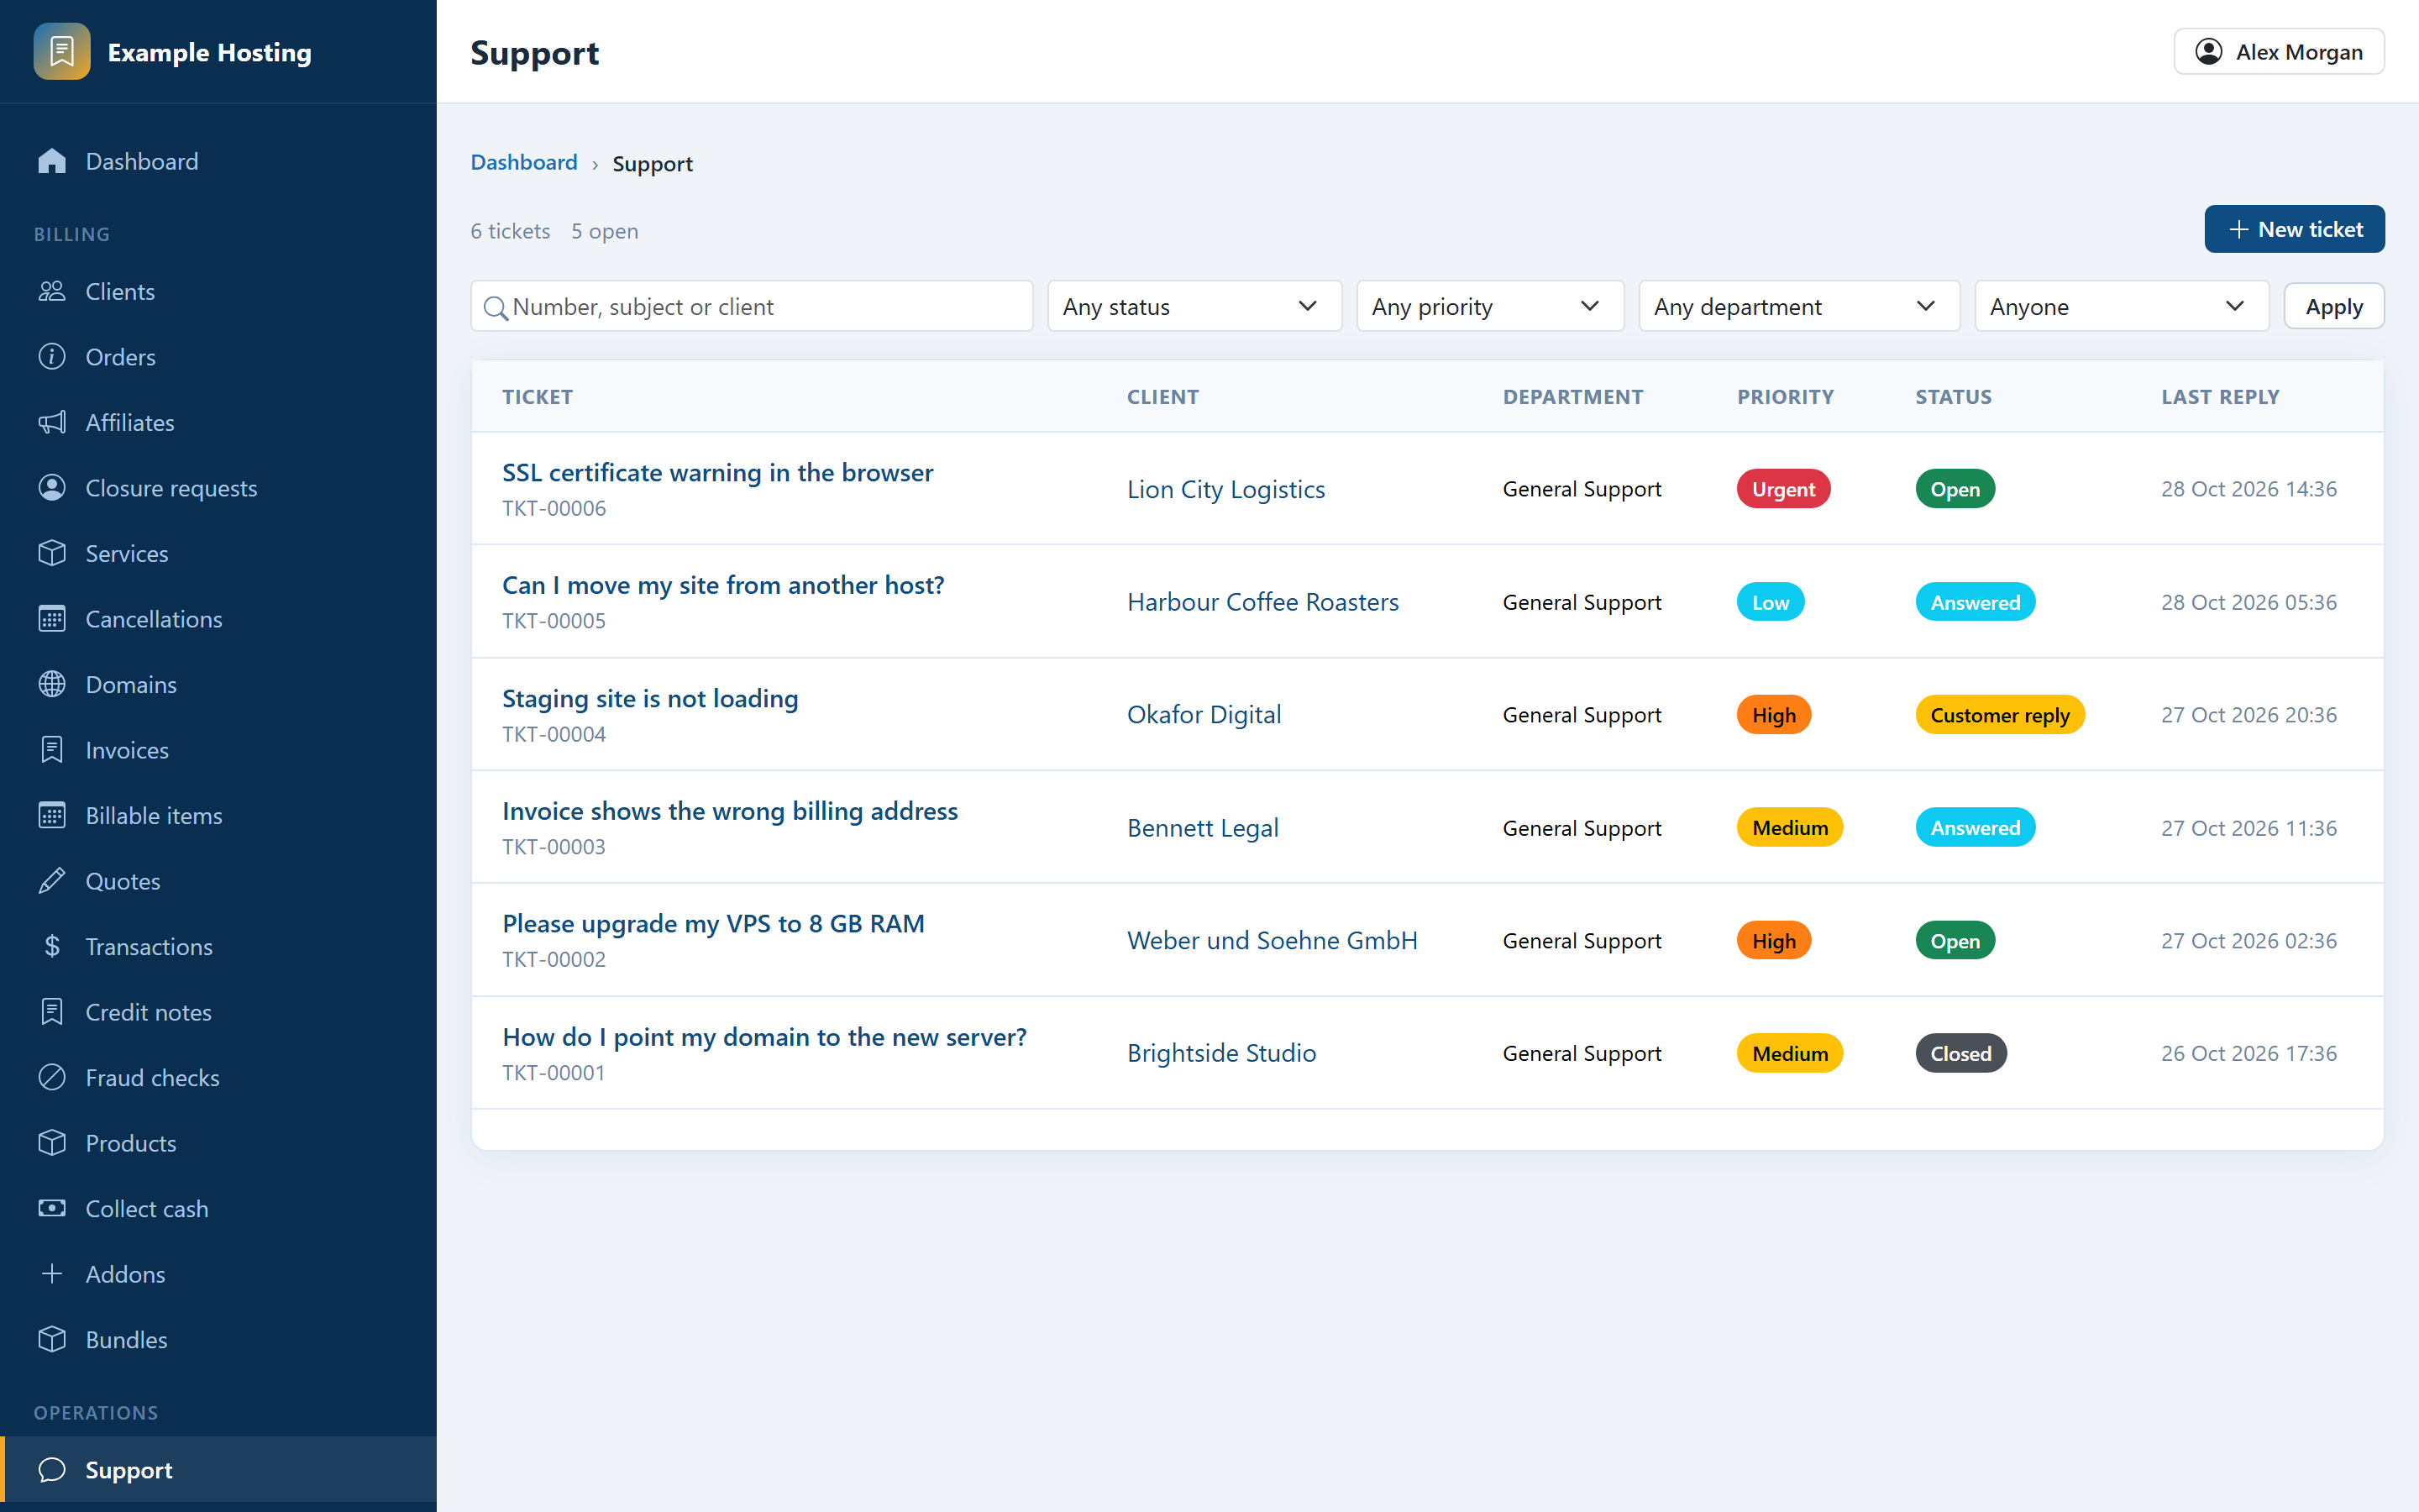Open ticket Please upgrade my VPS to 8 GB RAM
Image resolution: width=2419 pixels, height=1512 pixels.
tap(714, 923)
